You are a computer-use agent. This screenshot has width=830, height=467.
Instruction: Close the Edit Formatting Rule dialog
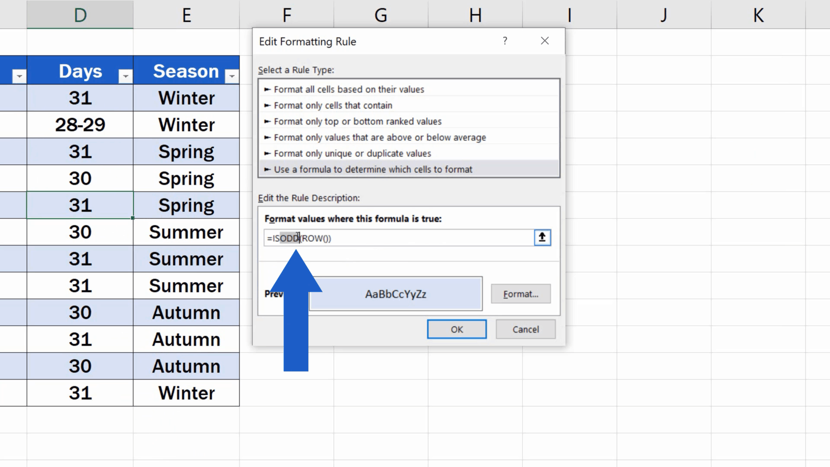tap(545, 40)
